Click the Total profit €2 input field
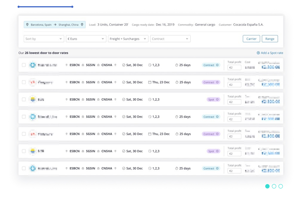The width and height of the screenshot is (301, 198). [x=234, y=68]
